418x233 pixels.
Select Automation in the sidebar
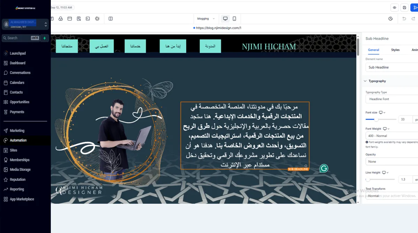click(18, 140)
